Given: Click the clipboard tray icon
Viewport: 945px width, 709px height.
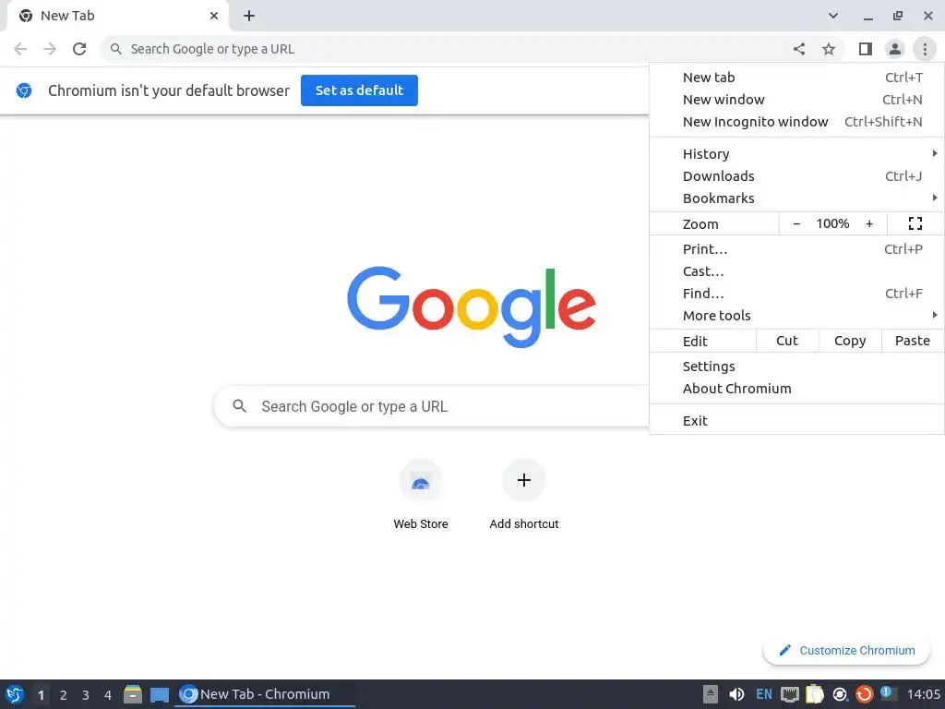Looking at the screenshot, I should pos(814,694).
